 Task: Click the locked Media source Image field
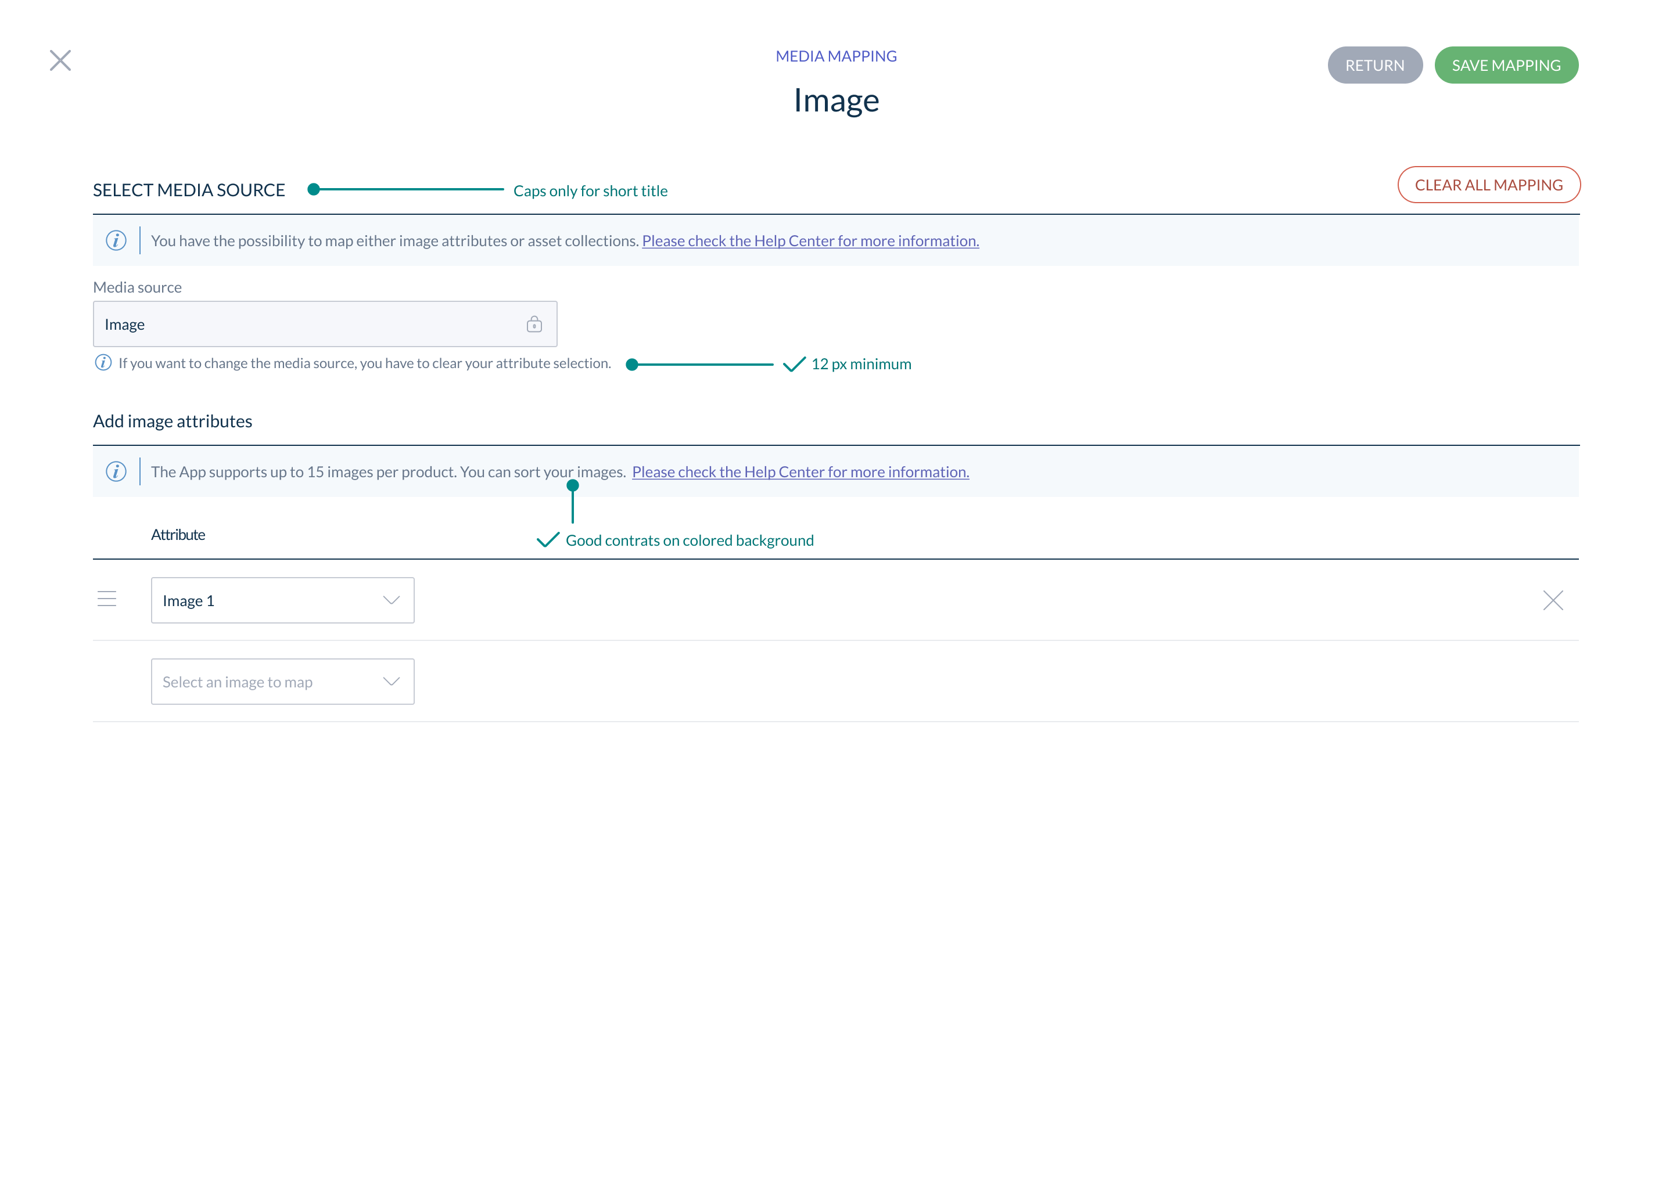(308, 325)
